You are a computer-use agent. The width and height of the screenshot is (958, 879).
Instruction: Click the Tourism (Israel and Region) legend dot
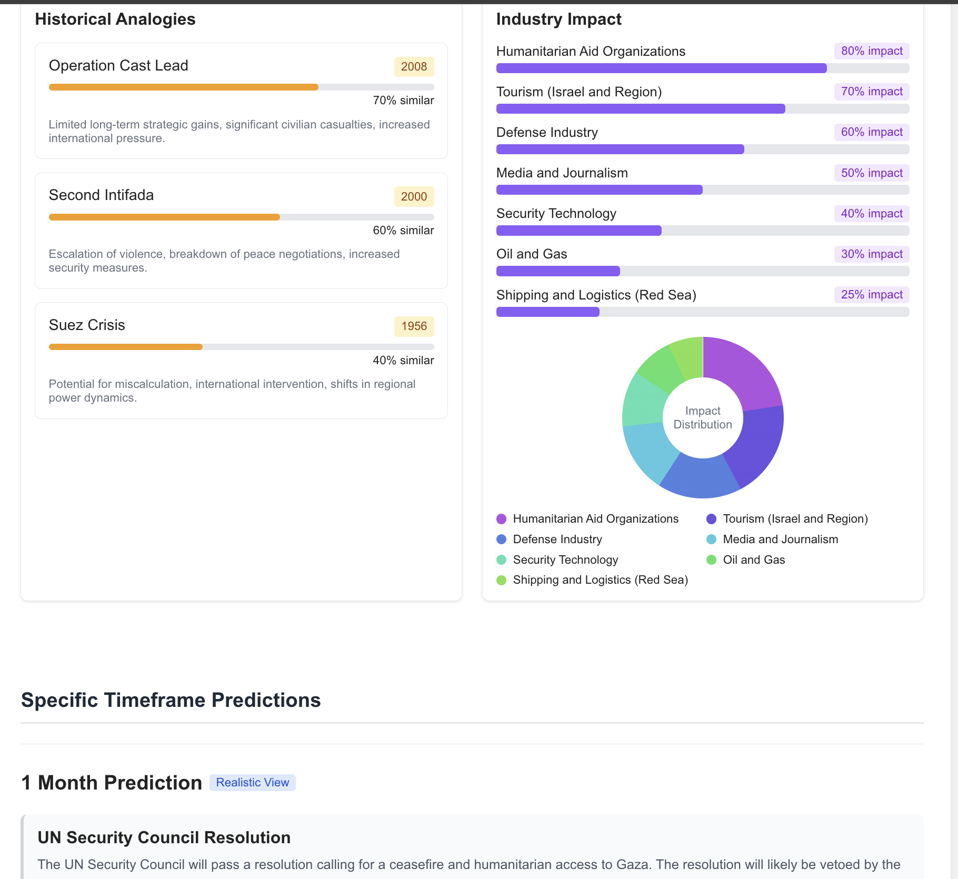pos(711,519)
